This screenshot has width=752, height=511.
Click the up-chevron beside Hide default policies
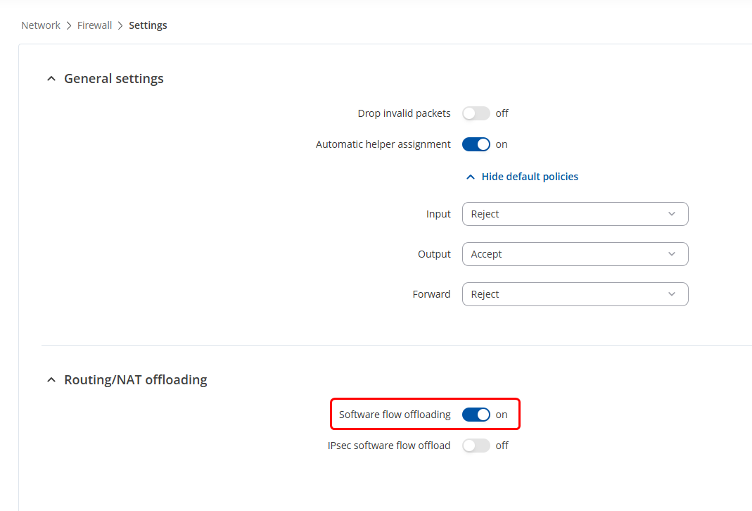(x=471, y=177)
